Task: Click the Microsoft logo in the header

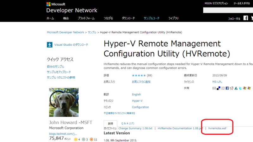Action: 56,4
